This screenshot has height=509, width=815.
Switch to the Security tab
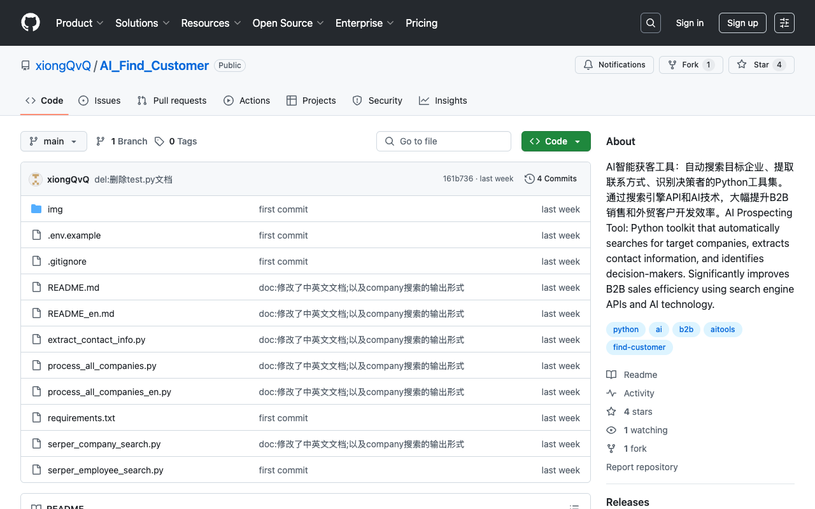click(x=378, y=101)
